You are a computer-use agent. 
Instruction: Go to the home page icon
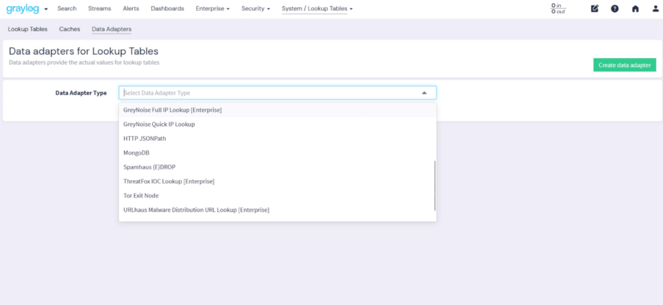635,8
